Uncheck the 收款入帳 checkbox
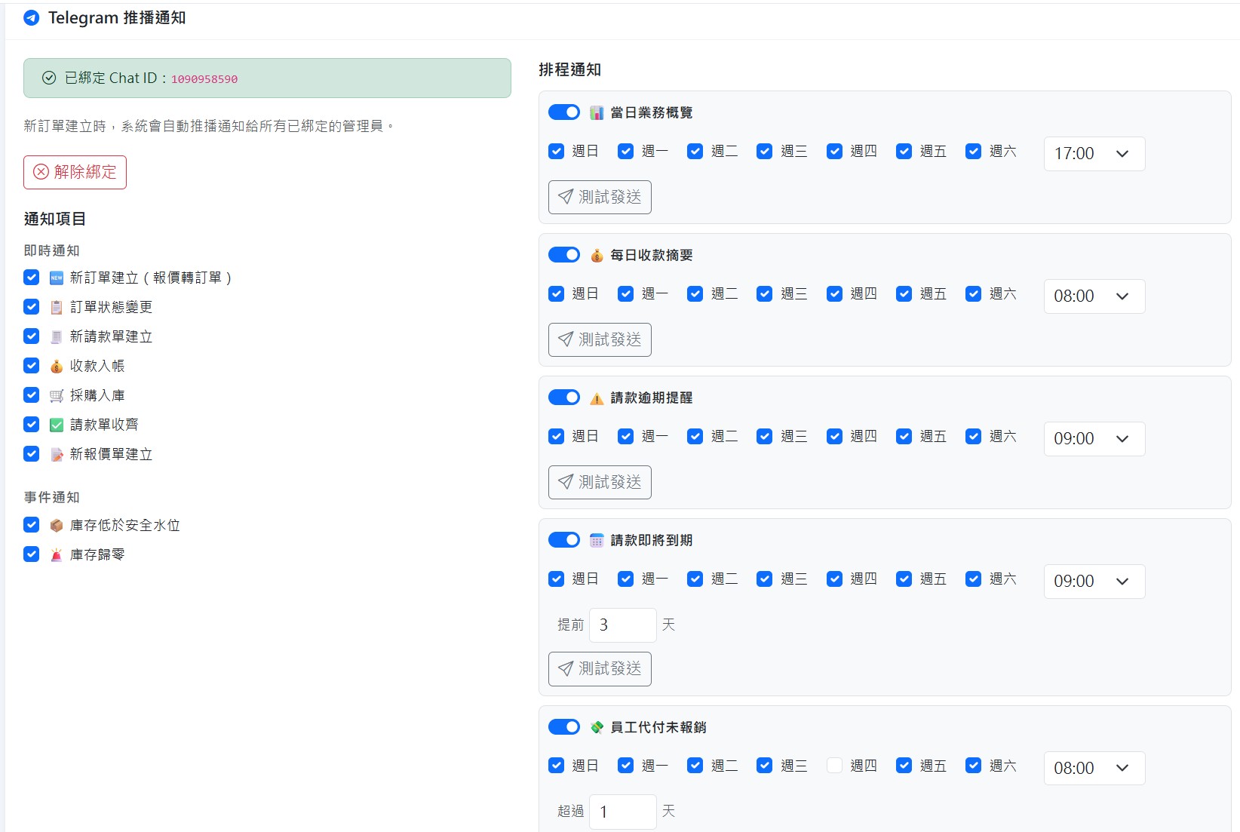Image resolution: width=1240 pixels, height=832 pixels. (32, 365)
